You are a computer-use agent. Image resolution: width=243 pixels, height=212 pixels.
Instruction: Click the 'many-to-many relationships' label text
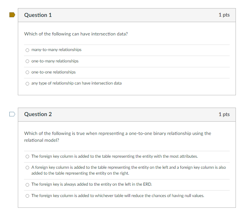point(56,50)
